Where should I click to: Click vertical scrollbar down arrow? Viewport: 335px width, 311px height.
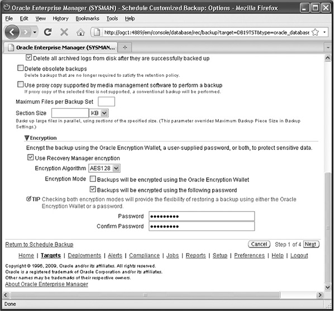328,287
